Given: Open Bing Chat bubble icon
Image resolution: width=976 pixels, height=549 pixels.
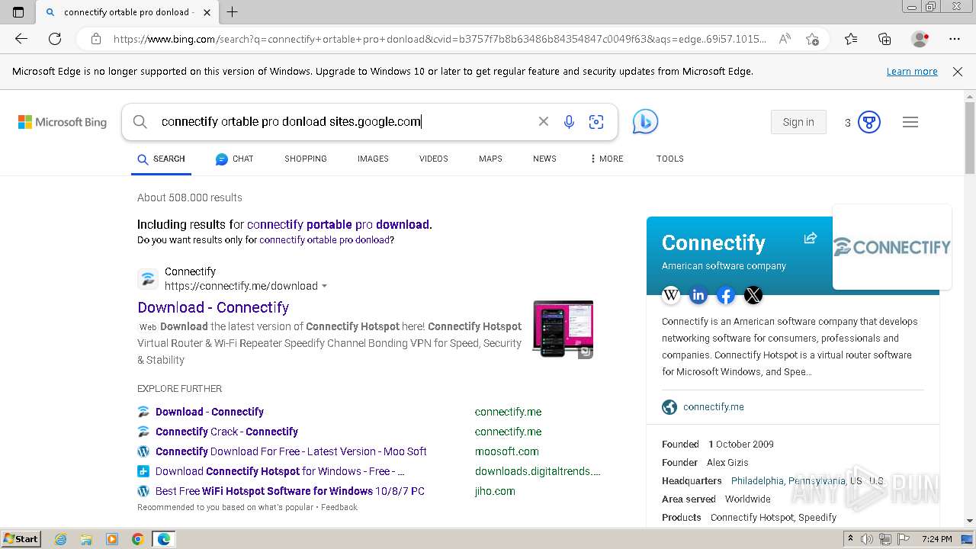Looking at the screenshot, I should 645,122.
